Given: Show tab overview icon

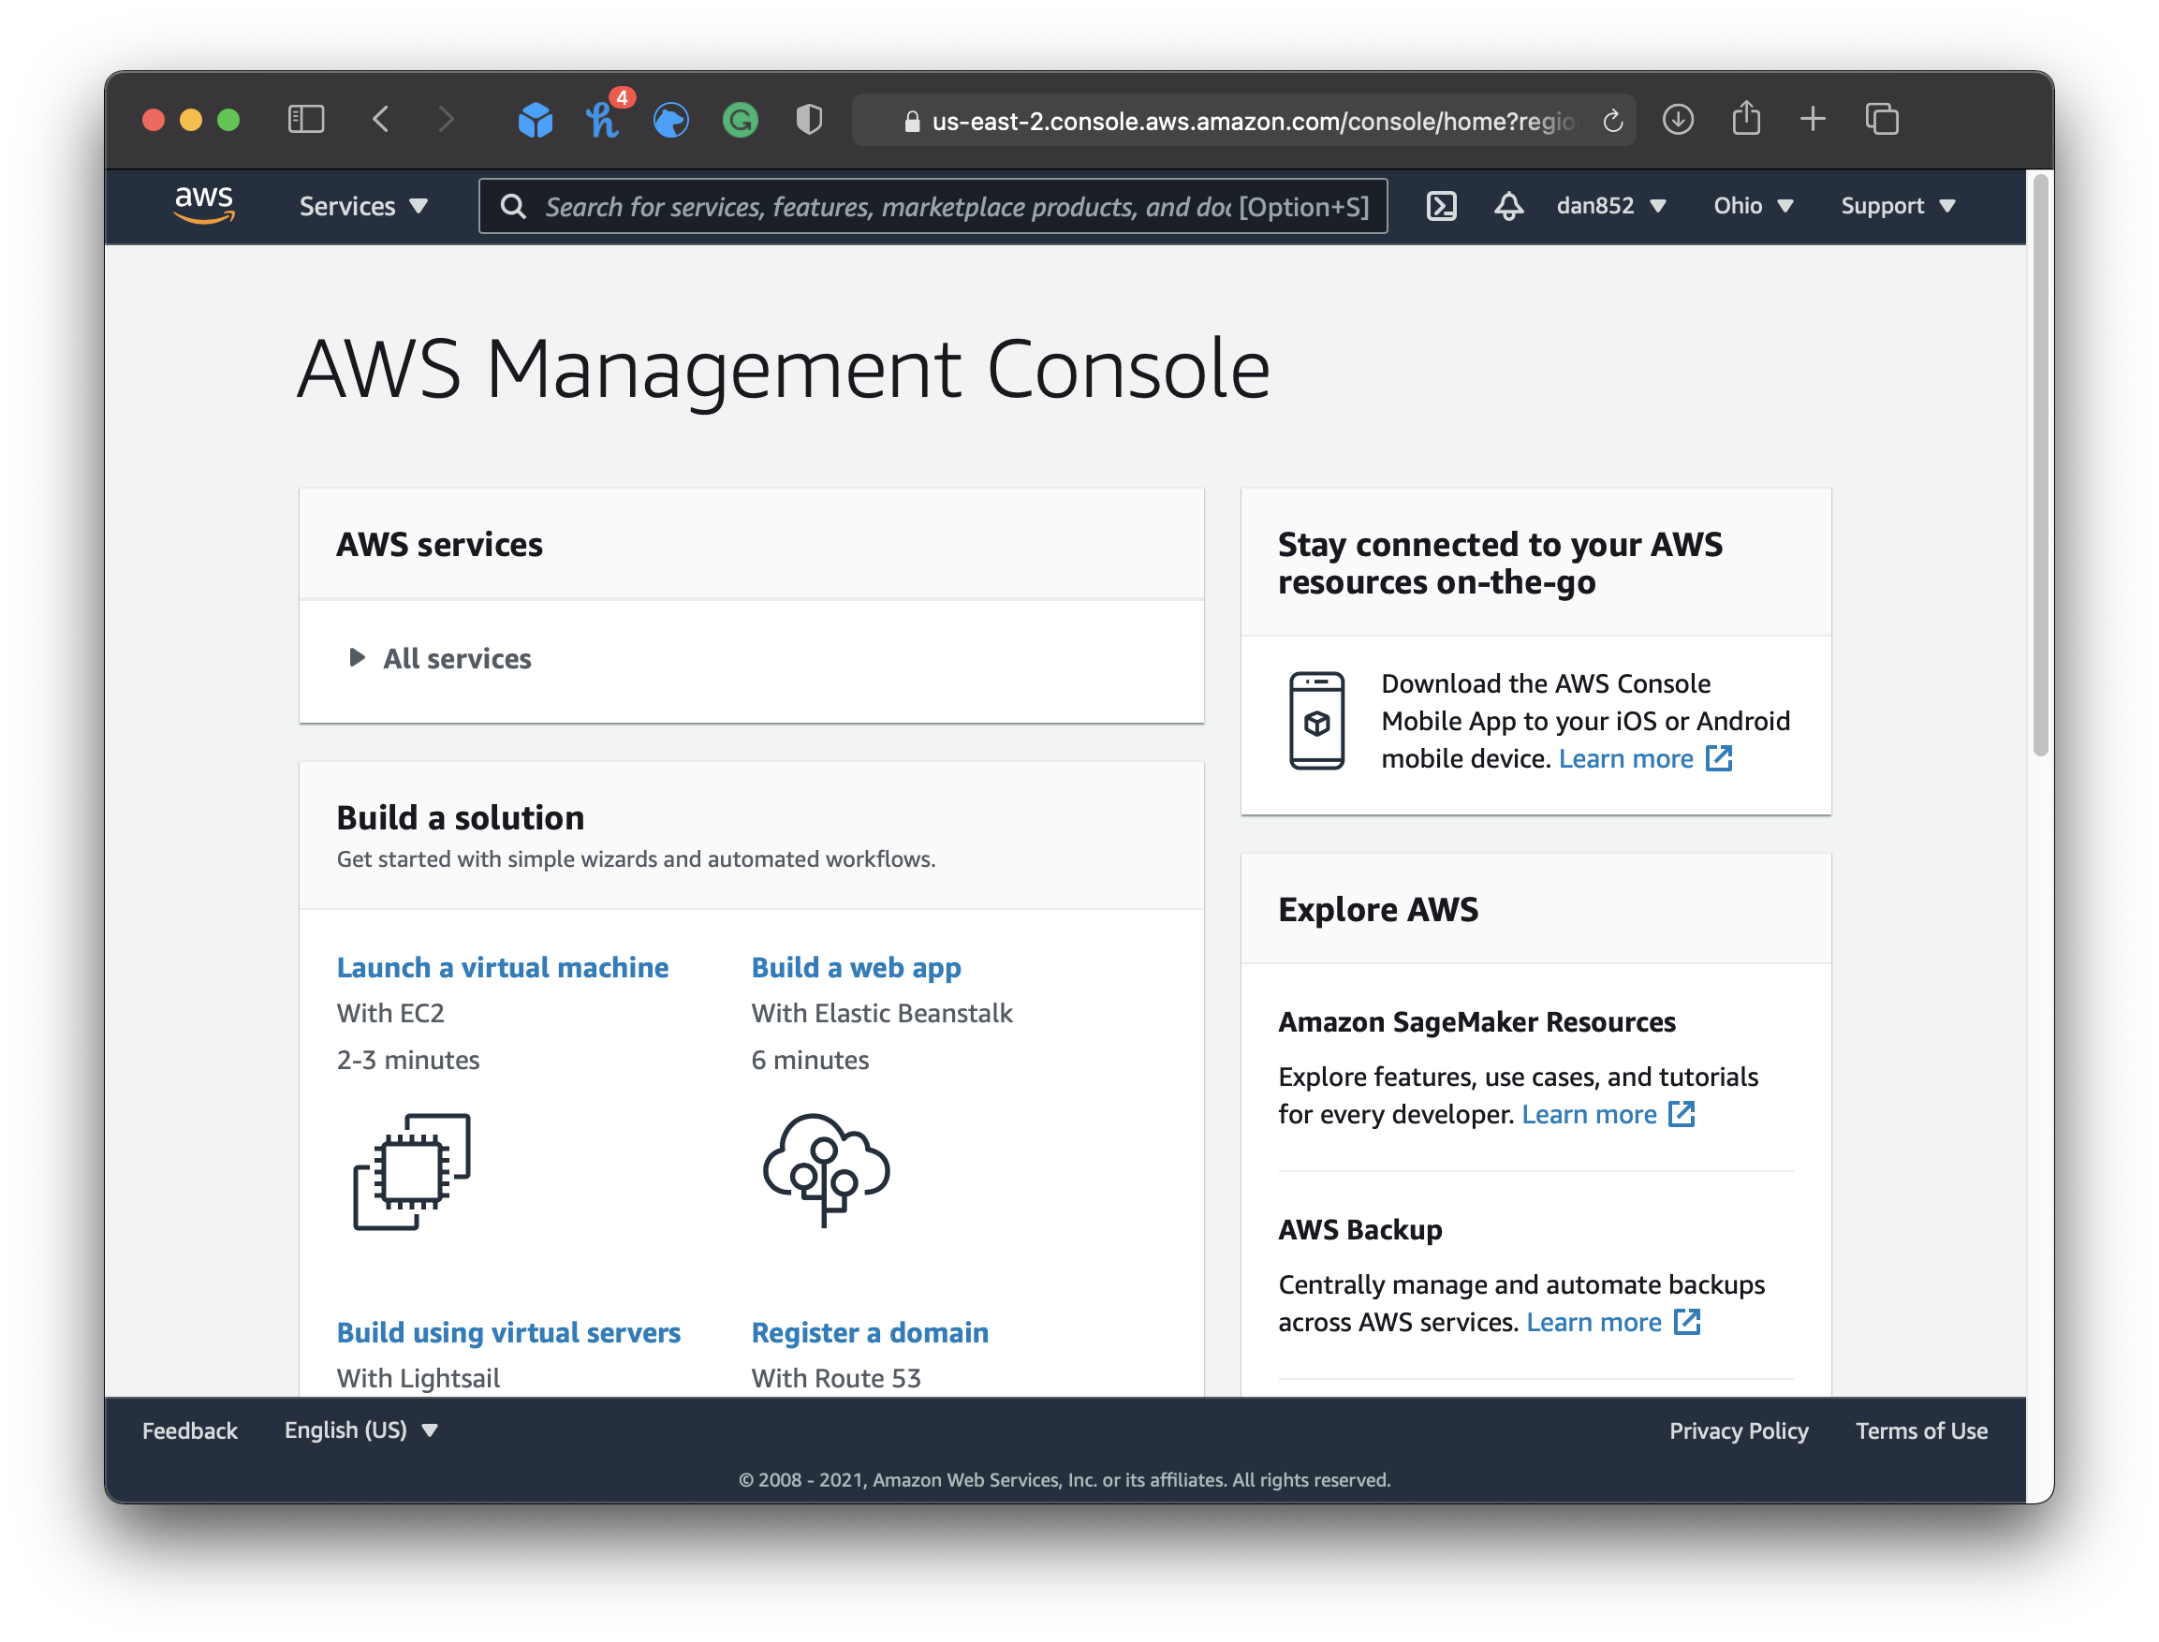Looking at the screenshot, I should click(1882, 119).
